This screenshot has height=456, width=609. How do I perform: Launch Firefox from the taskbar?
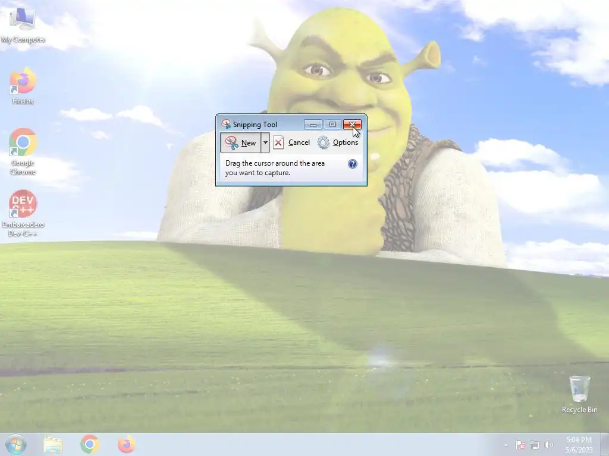(127, 444)
